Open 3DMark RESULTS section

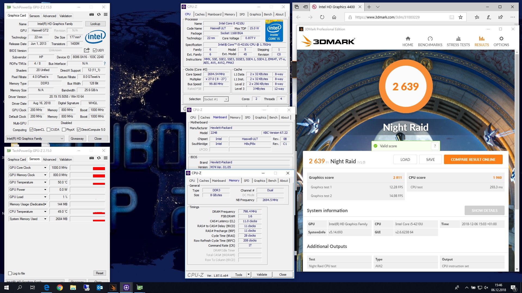coord(482,42)
